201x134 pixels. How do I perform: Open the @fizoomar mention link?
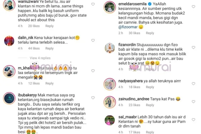point(128,27)
